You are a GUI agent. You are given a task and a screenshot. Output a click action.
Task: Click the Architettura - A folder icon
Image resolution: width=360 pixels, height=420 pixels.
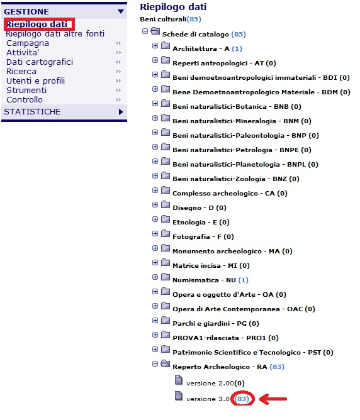166,45
